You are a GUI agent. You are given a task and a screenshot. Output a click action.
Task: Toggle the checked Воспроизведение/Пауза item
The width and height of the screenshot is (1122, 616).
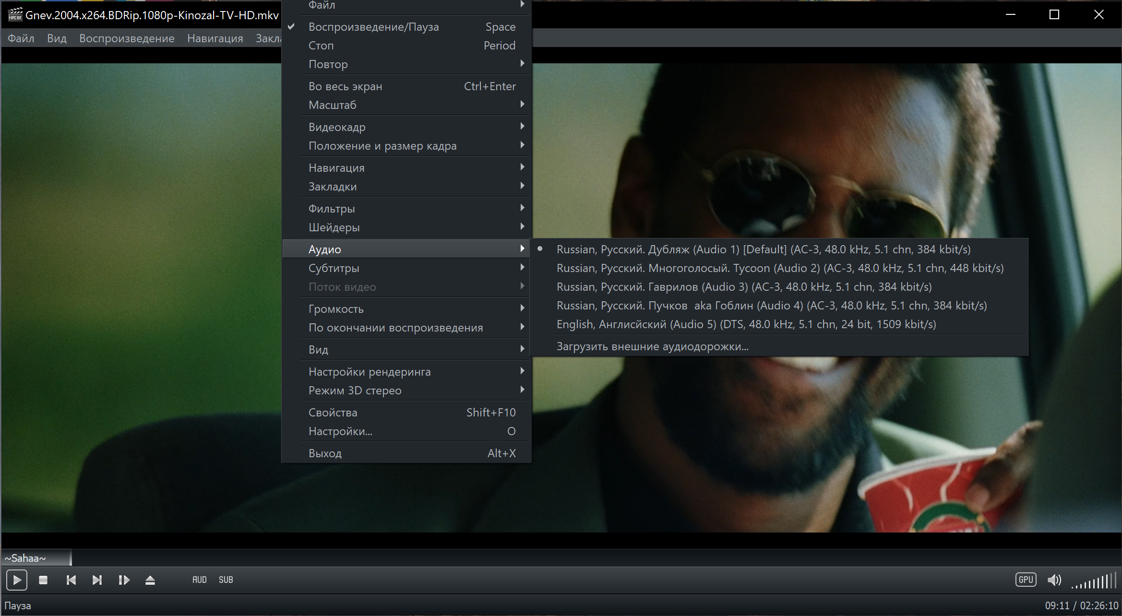[373, 27]
